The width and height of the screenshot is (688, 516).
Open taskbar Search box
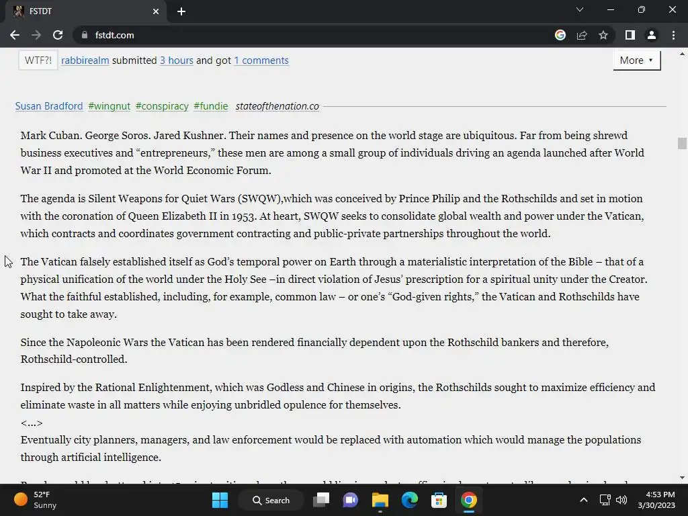point(271,500)
